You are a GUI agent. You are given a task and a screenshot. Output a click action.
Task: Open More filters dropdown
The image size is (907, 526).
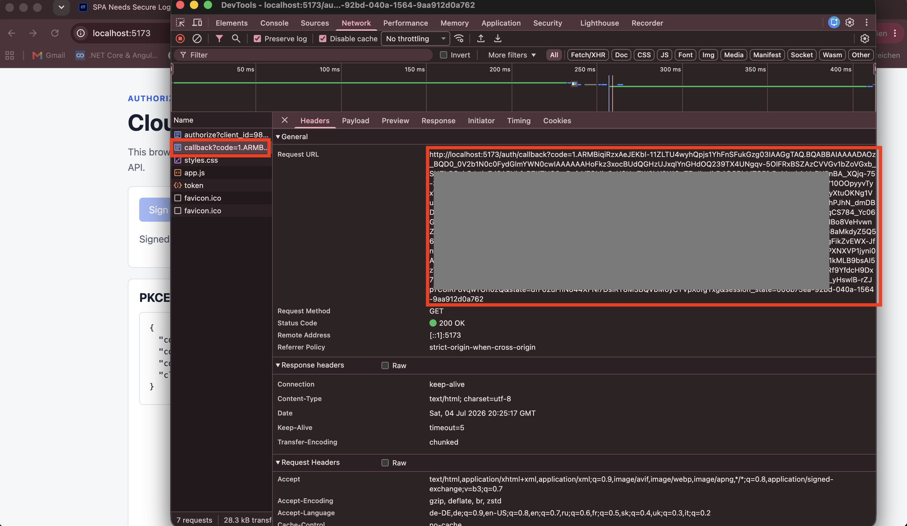512,55
